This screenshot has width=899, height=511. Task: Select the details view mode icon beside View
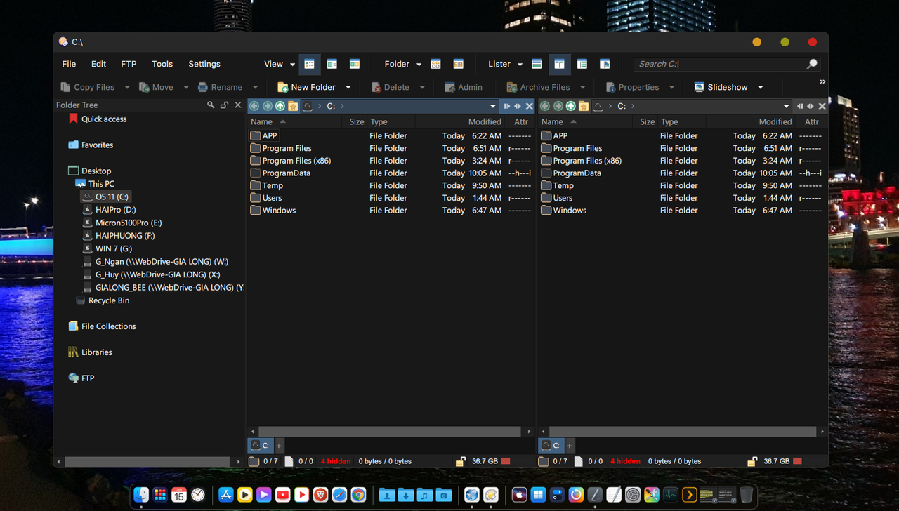[x=310, y=64]
